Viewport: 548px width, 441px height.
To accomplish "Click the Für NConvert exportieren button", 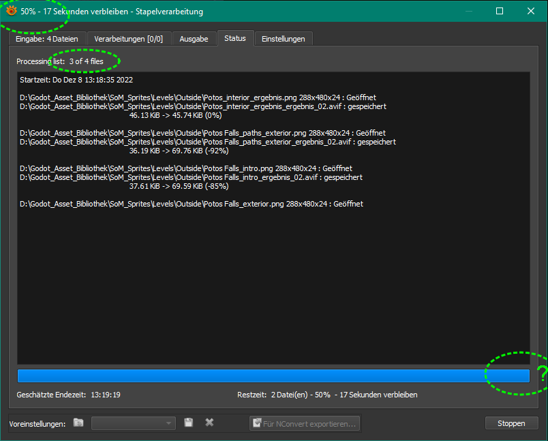I will point(305,423).
